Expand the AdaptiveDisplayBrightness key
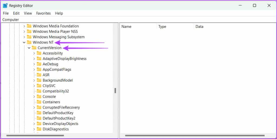The width and height of the screenshot is (277, 139). pos(34,59)
